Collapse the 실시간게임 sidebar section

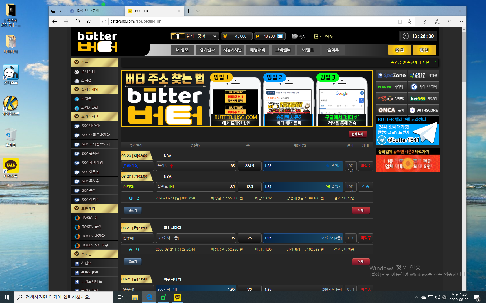(77, 89)
